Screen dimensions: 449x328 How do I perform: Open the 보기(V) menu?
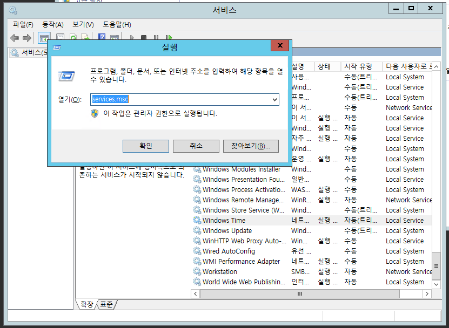83,25
